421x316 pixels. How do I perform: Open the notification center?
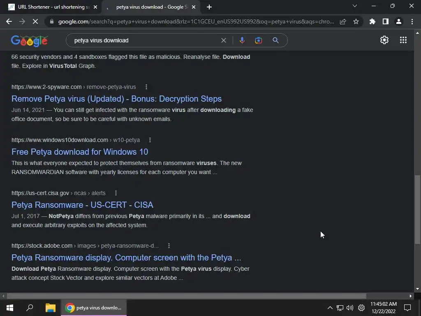[407, 308]
